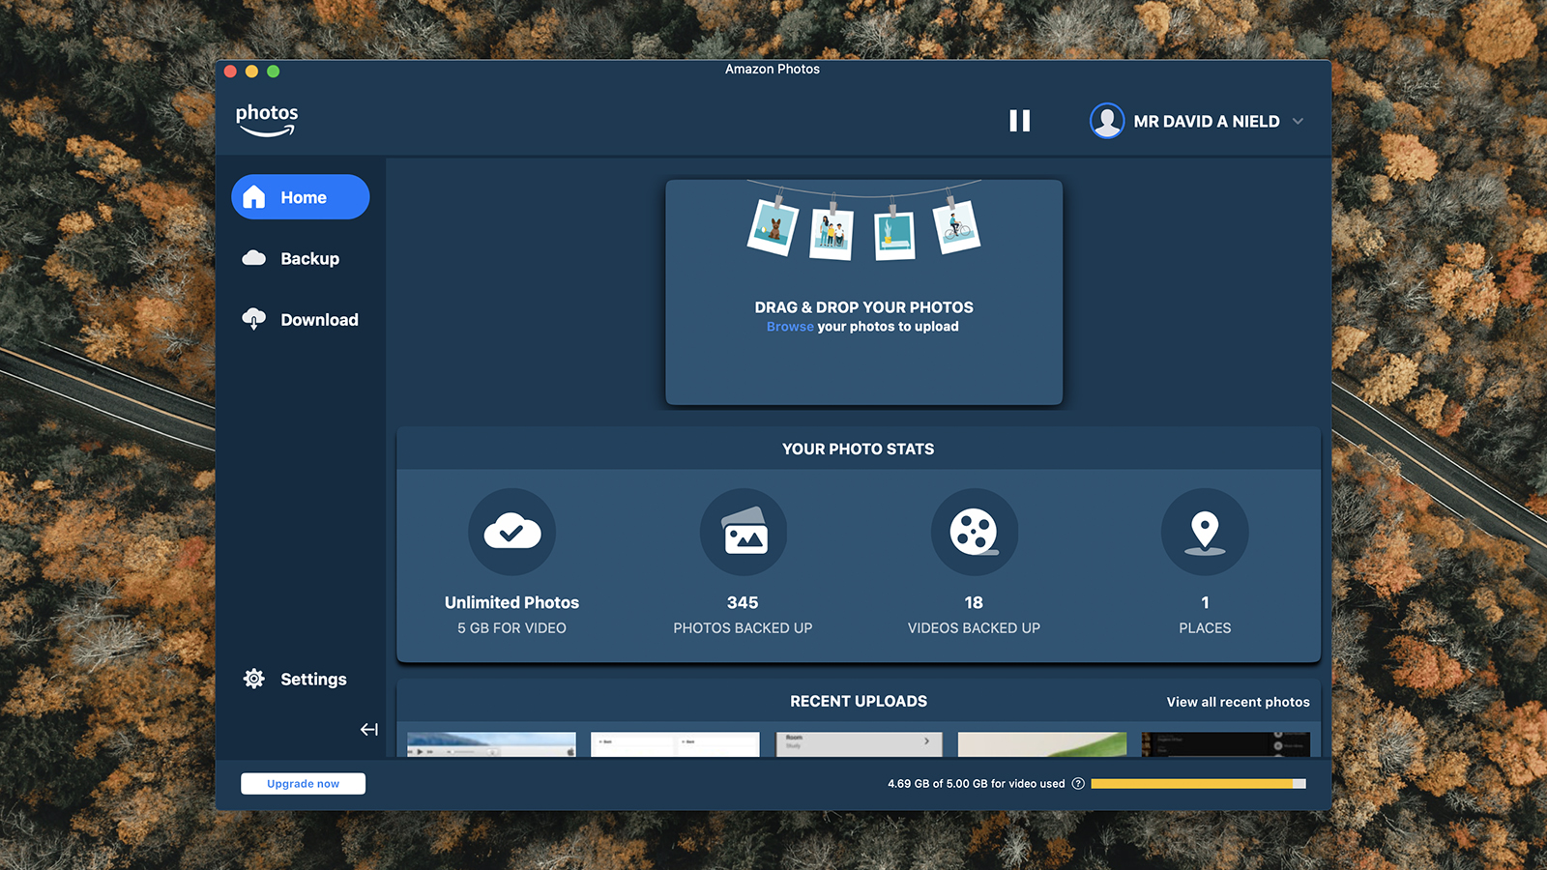Click the Download cloud arrow icon
Viewport: 1547px width, 870px height.
pos(254,319)
